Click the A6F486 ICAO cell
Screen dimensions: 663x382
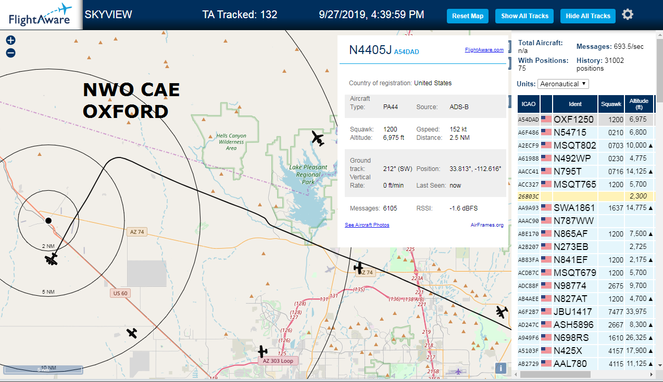tap(529, 132)
